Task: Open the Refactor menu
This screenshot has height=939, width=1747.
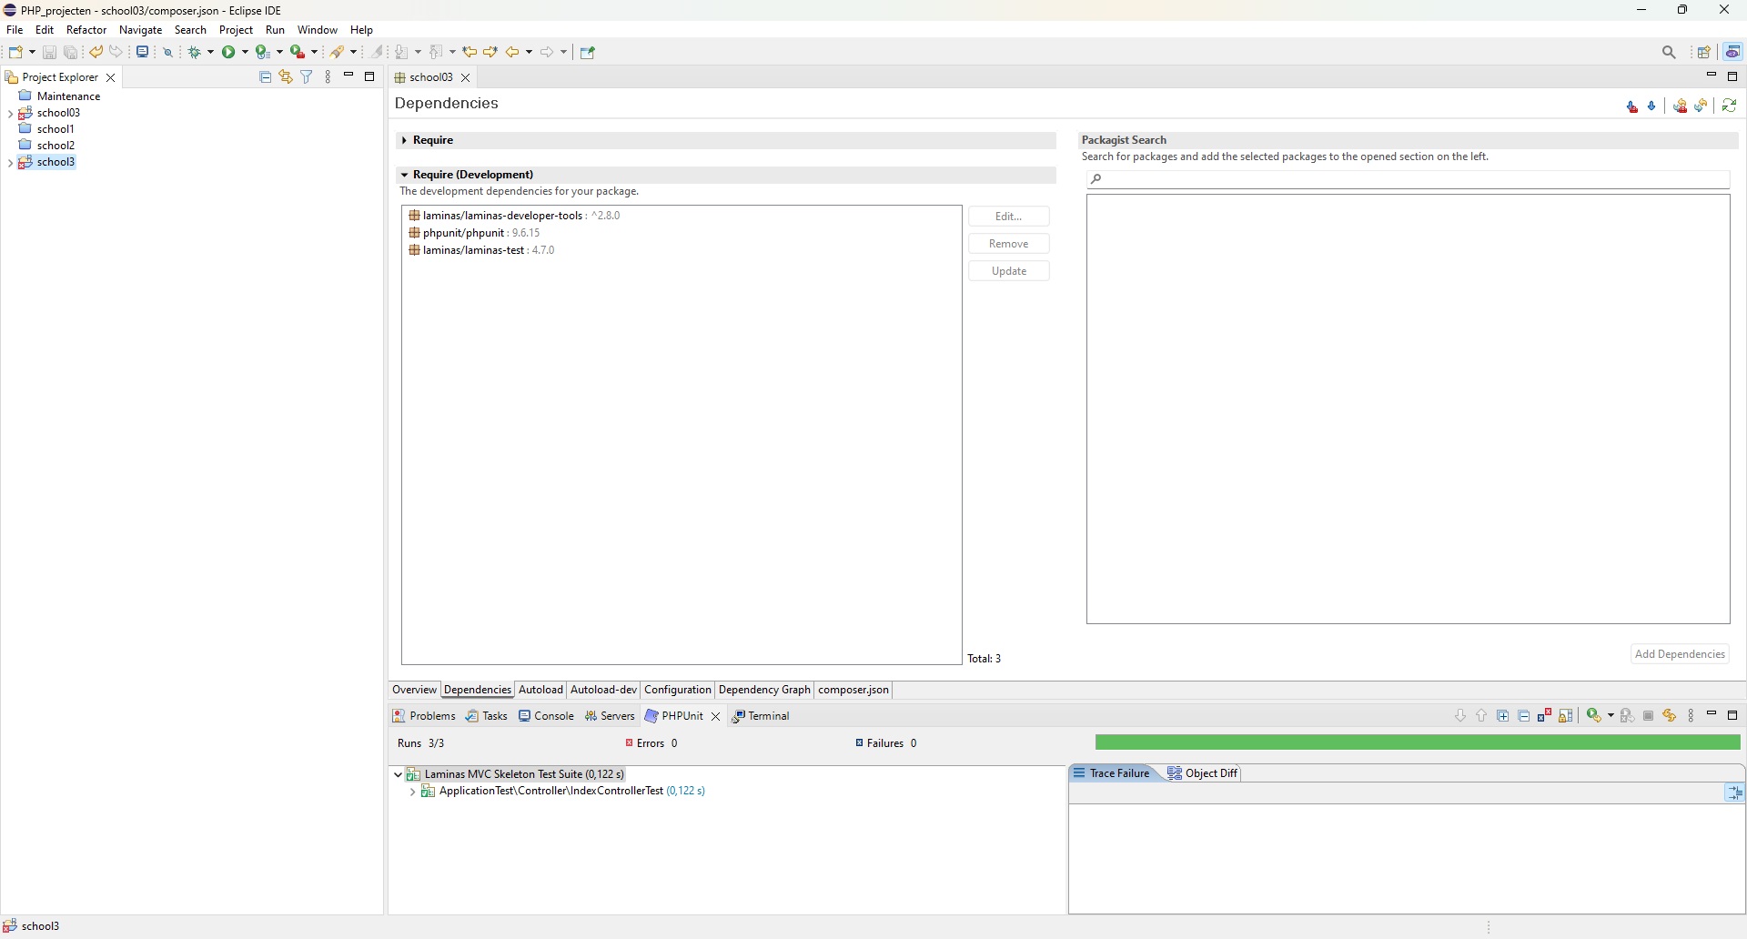Action: pyautogui.click(x=87, y=30)
